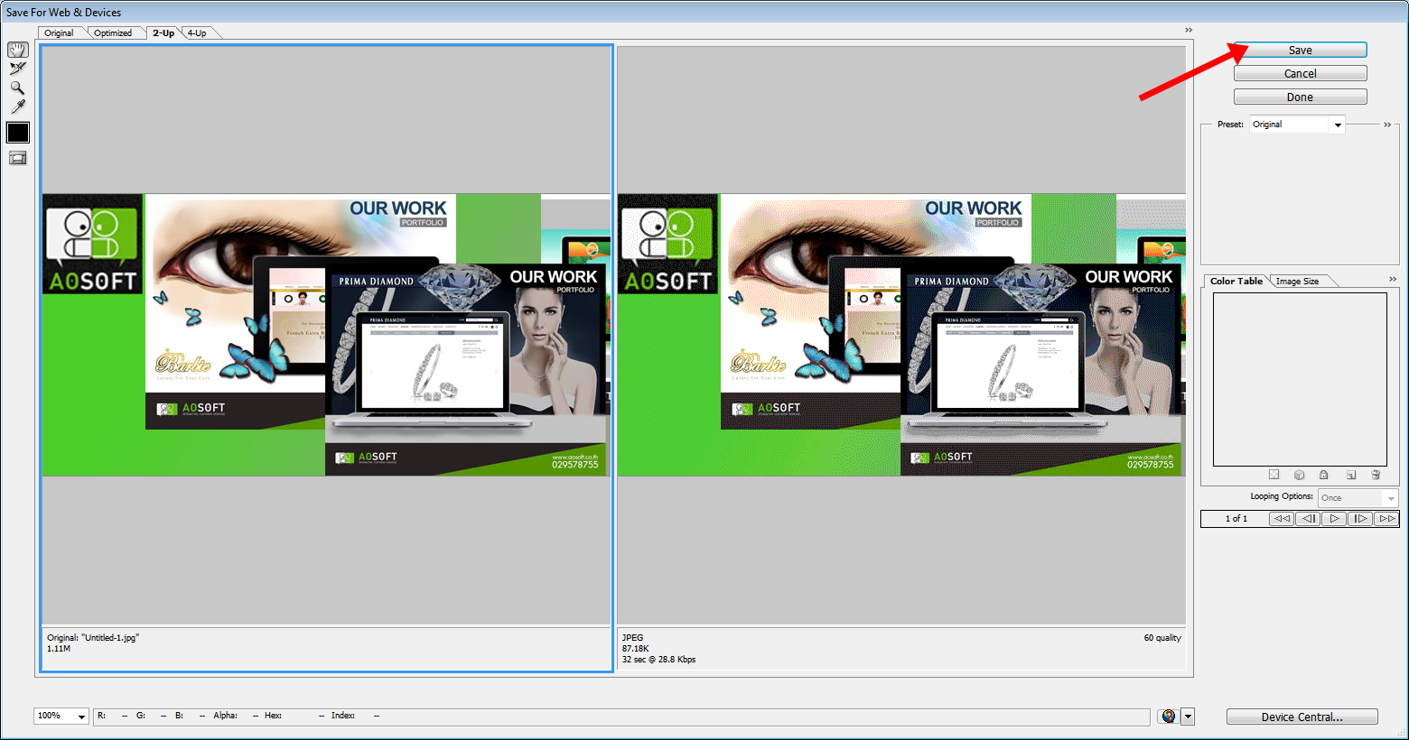Preview in browser globe icon
The height and width of the screenshot is (740, 1409).
(1169, 717)
